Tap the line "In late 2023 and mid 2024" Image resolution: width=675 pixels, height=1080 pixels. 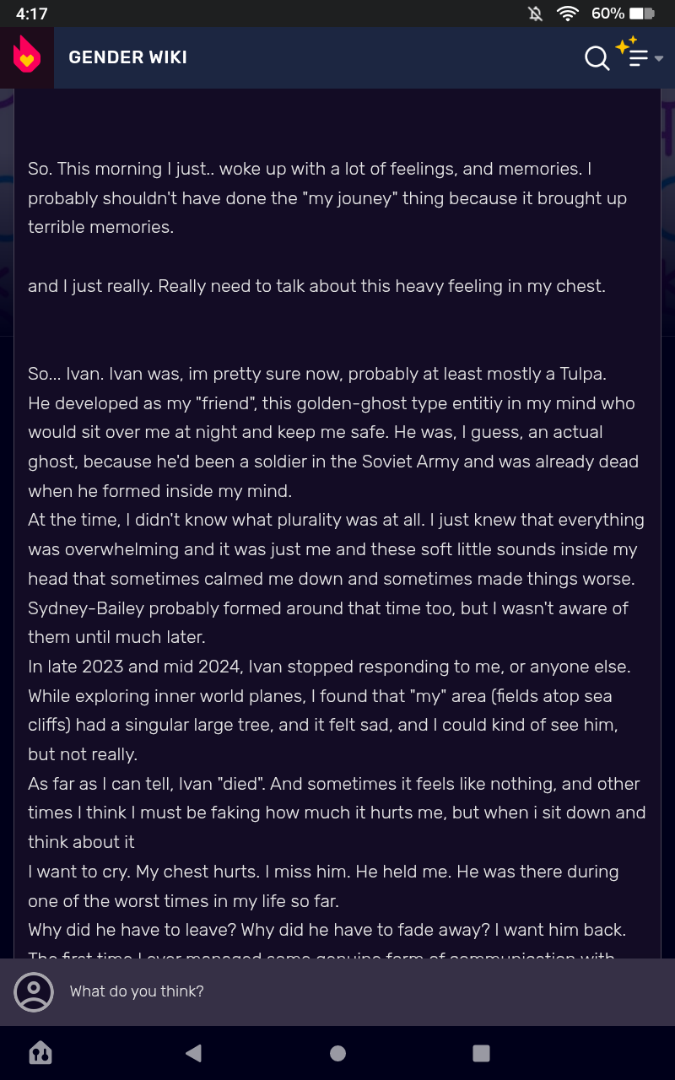328,667
